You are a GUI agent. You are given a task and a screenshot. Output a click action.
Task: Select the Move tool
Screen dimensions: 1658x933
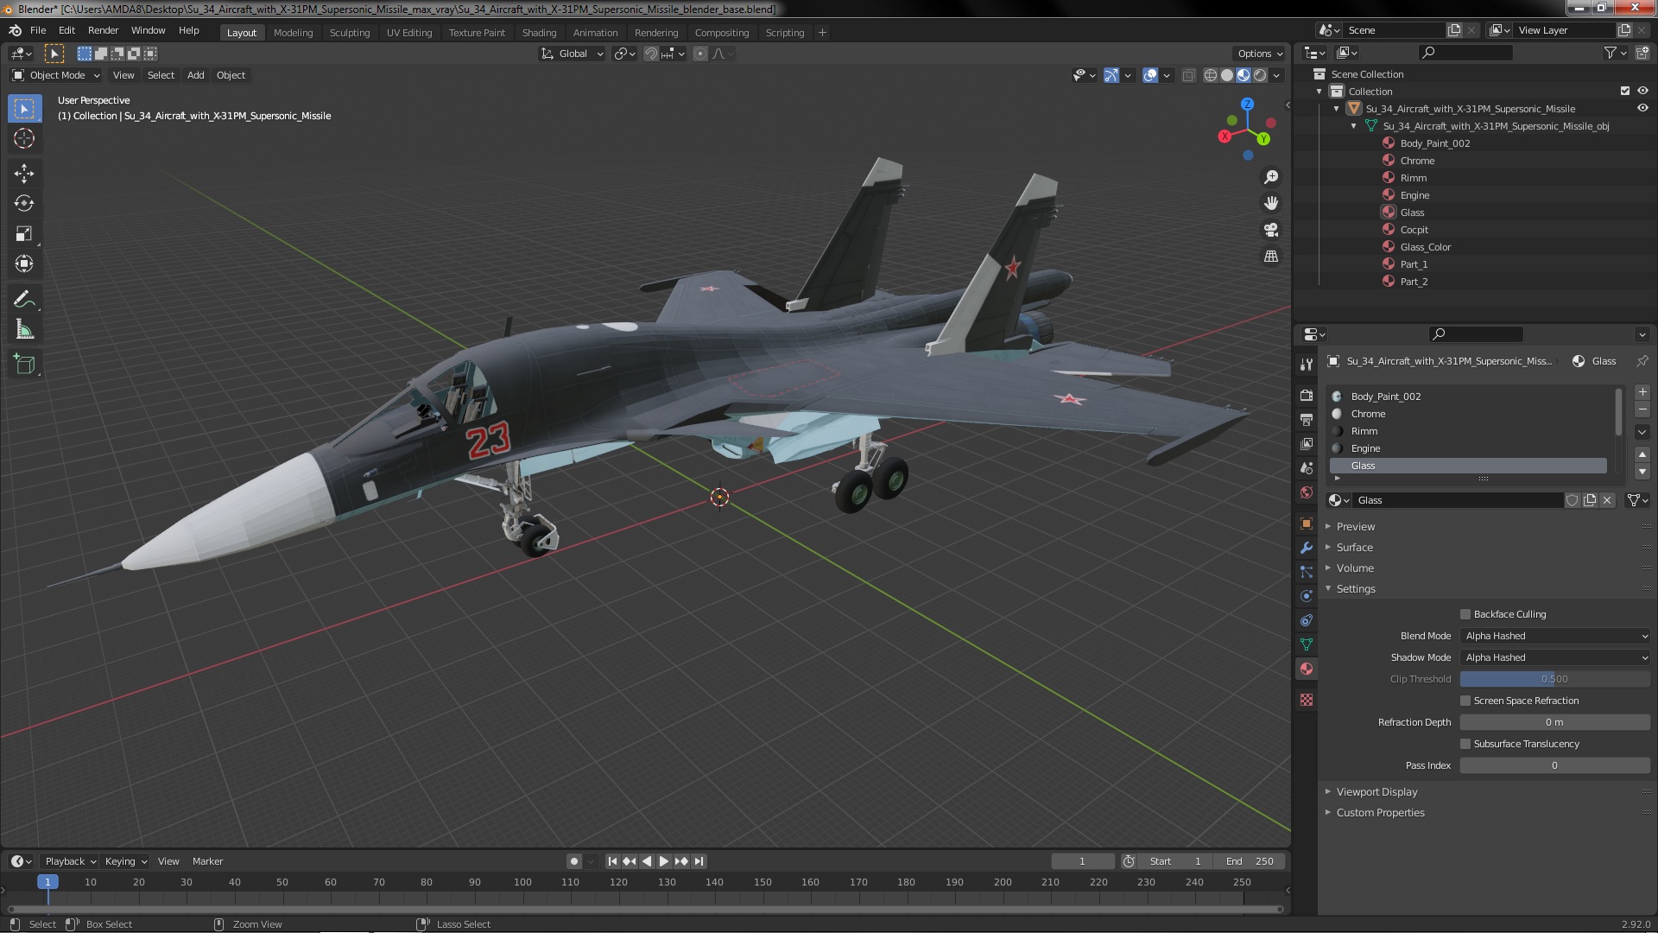coord(24,174)
